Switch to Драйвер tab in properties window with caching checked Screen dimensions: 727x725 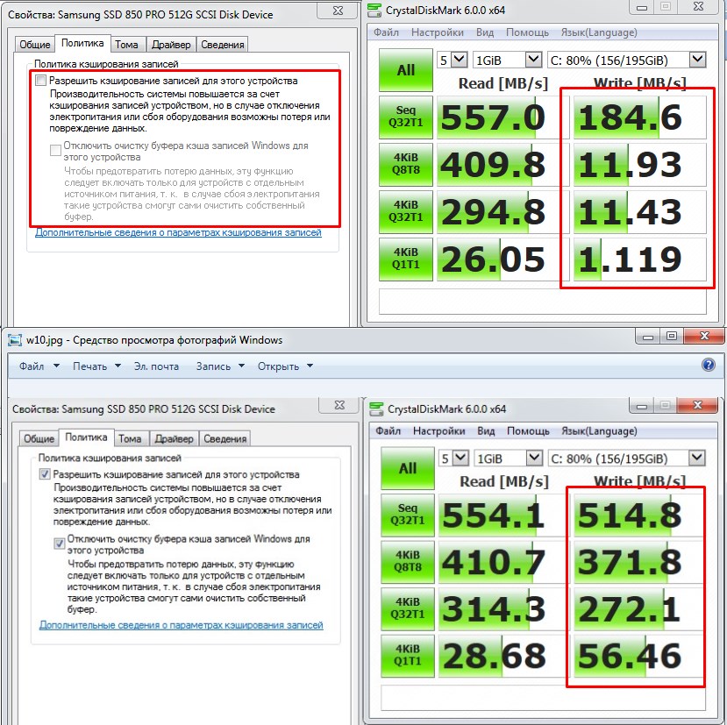174,438
